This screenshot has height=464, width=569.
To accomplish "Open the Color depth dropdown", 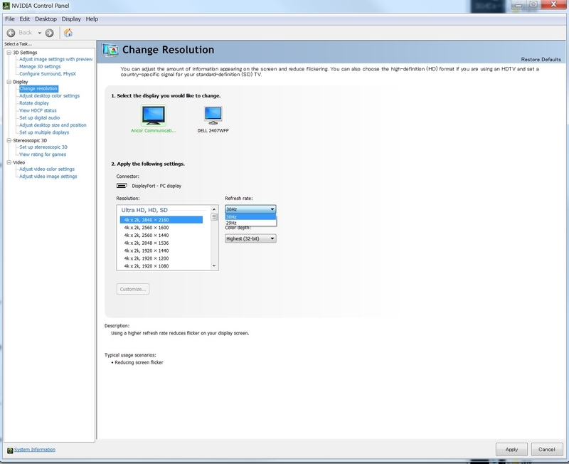I will [250, 238].
